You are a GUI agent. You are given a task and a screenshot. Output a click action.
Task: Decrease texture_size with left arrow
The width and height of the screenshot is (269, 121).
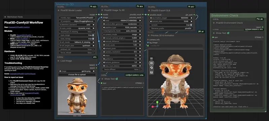151,21
